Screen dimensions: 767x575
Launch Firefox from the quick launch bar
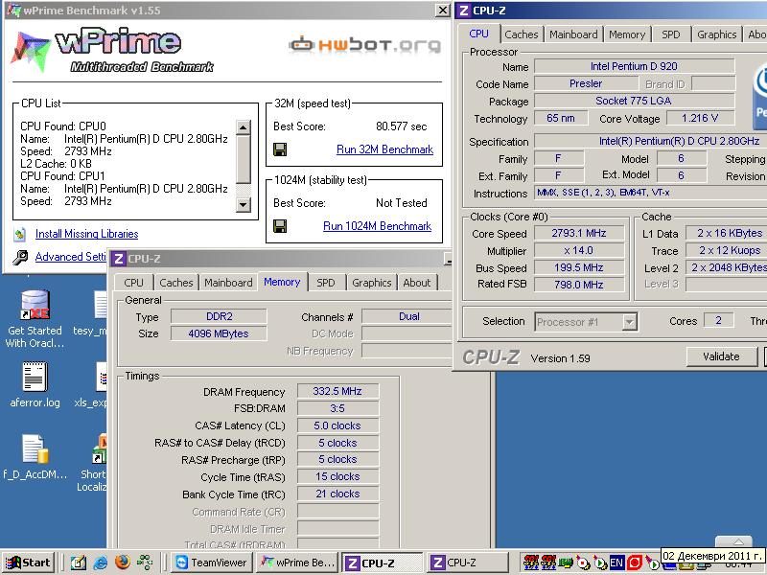(123, 563)
